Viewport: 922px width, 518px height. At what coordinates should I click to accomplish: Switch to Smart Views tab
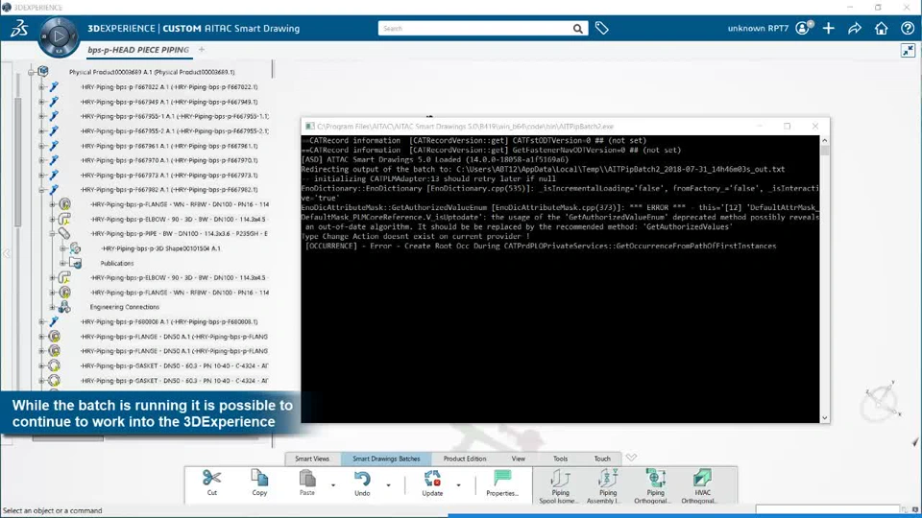[312, 459]
